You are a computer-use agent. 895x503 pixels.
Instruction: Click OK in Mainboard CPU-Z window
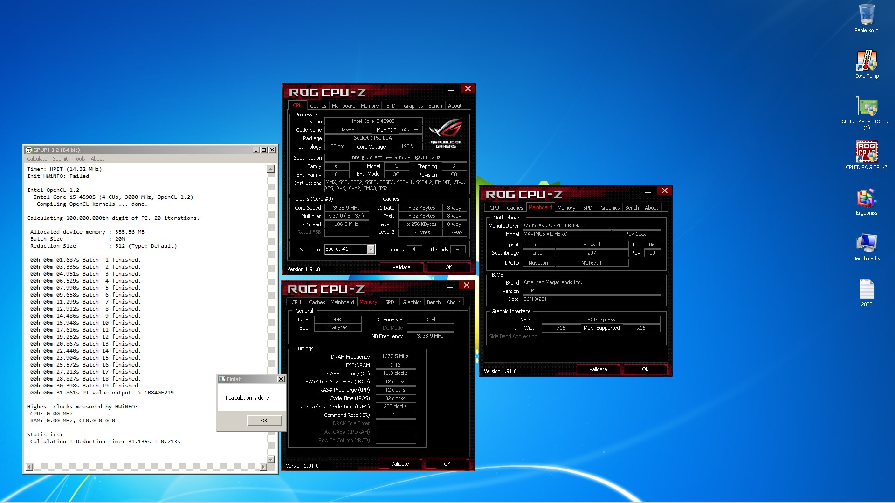[x=645, y=369]
